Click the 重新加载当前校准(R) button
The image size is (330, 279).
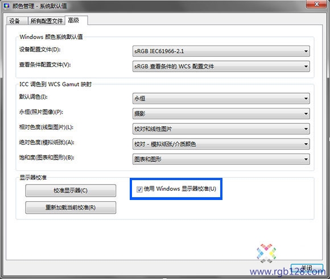(x=71, y=207)
